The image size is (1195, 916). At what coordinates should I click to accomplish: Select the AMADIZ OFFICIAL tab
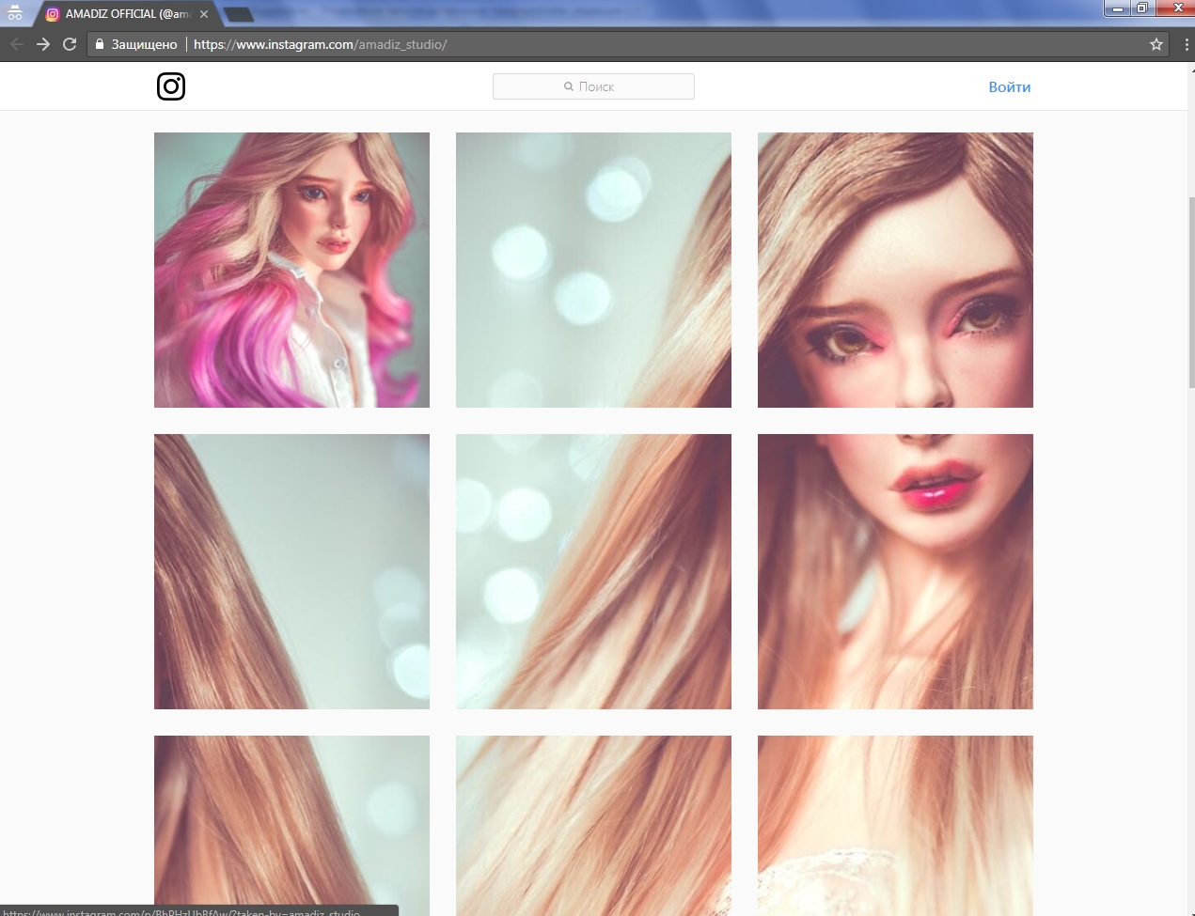[127, 14]
